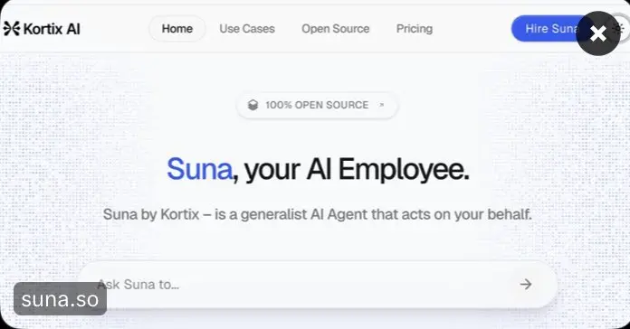Click the Kortix logo symbol icon
Image resolution: width=630 pixels, height=329 pixels.
[11, 29]
